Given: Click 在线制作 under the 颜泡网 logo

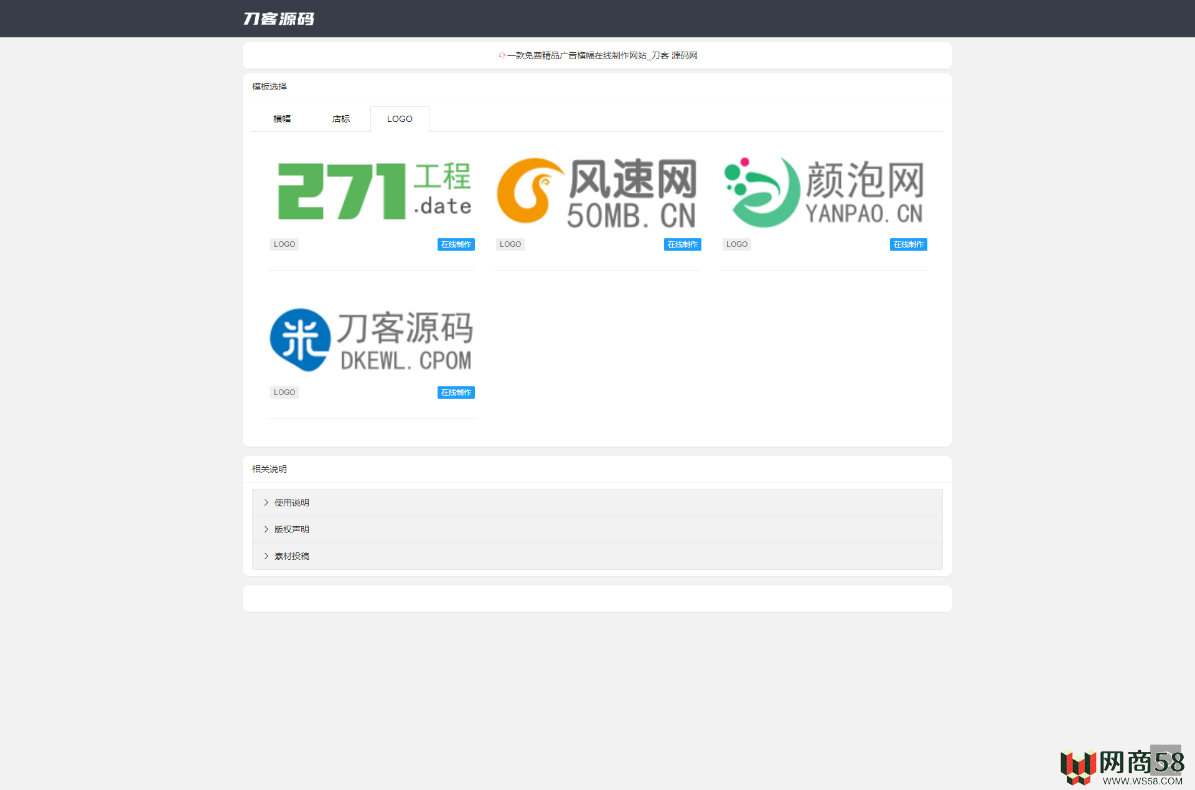Looking at the screenshot, I should click(x=909, y=244).
